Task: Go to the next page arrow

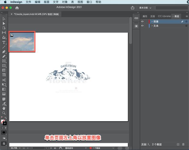Action: pos(51,148)
